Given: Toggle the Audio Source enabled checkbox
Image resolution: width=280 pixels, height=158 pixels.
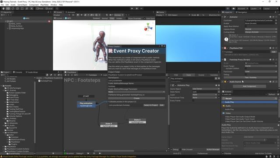Looking at the screenshot, I should pos(227,82).
